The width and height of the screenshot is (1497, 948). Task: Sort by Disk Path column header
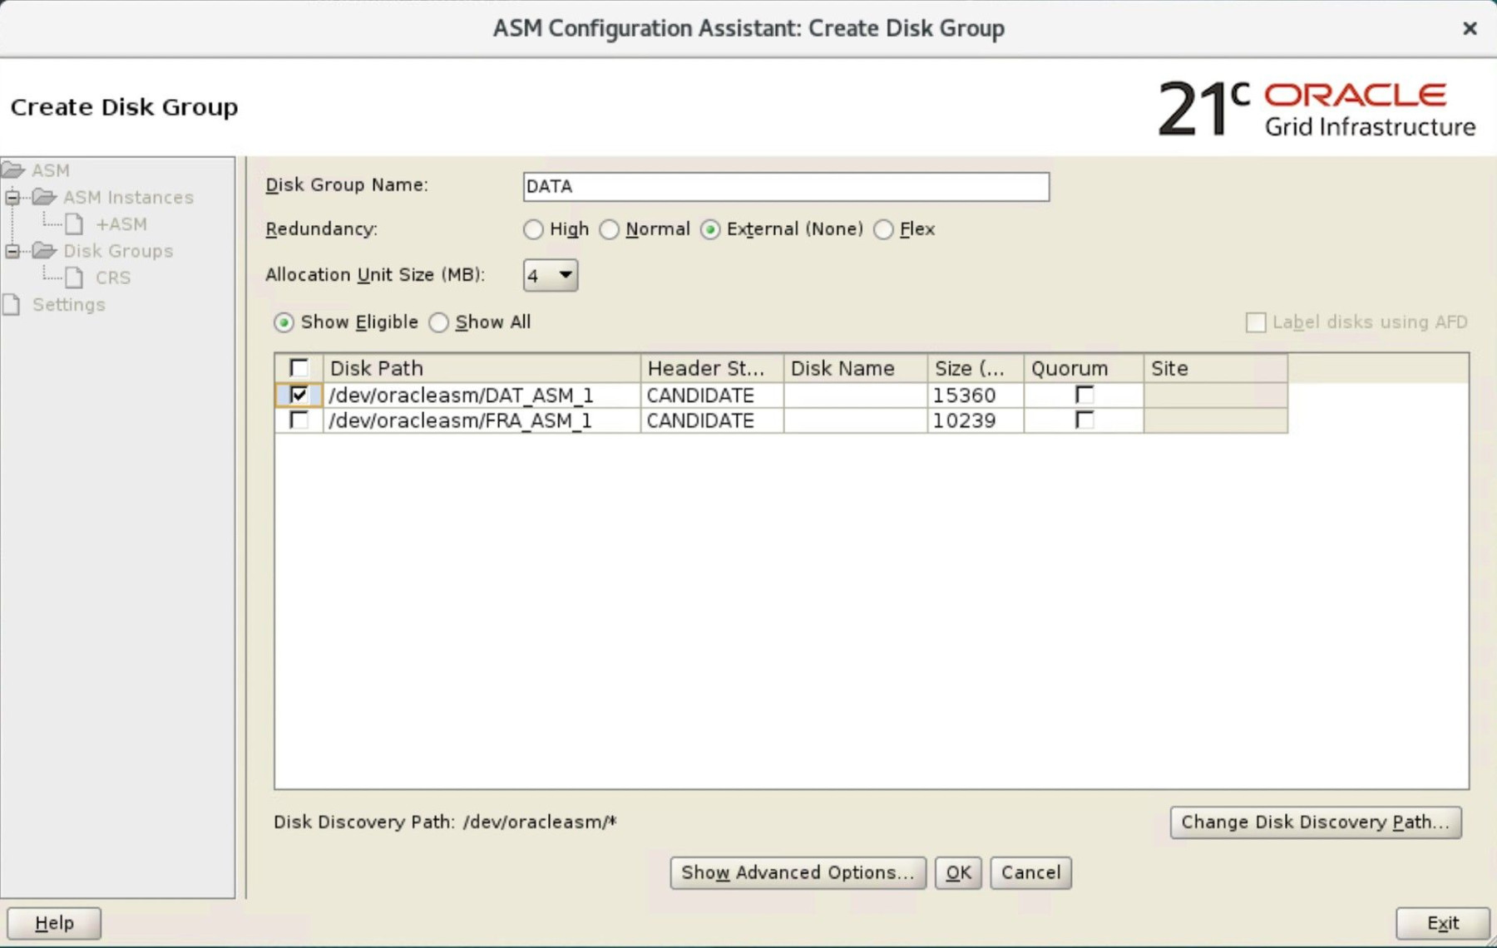tap(482, 368)
